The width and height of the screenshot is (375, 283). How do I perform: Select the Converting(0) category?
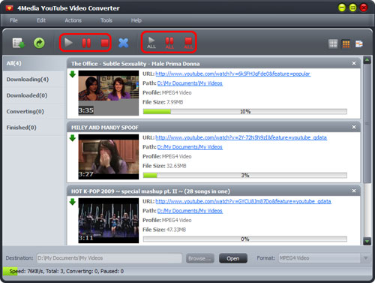pos(34,111)
